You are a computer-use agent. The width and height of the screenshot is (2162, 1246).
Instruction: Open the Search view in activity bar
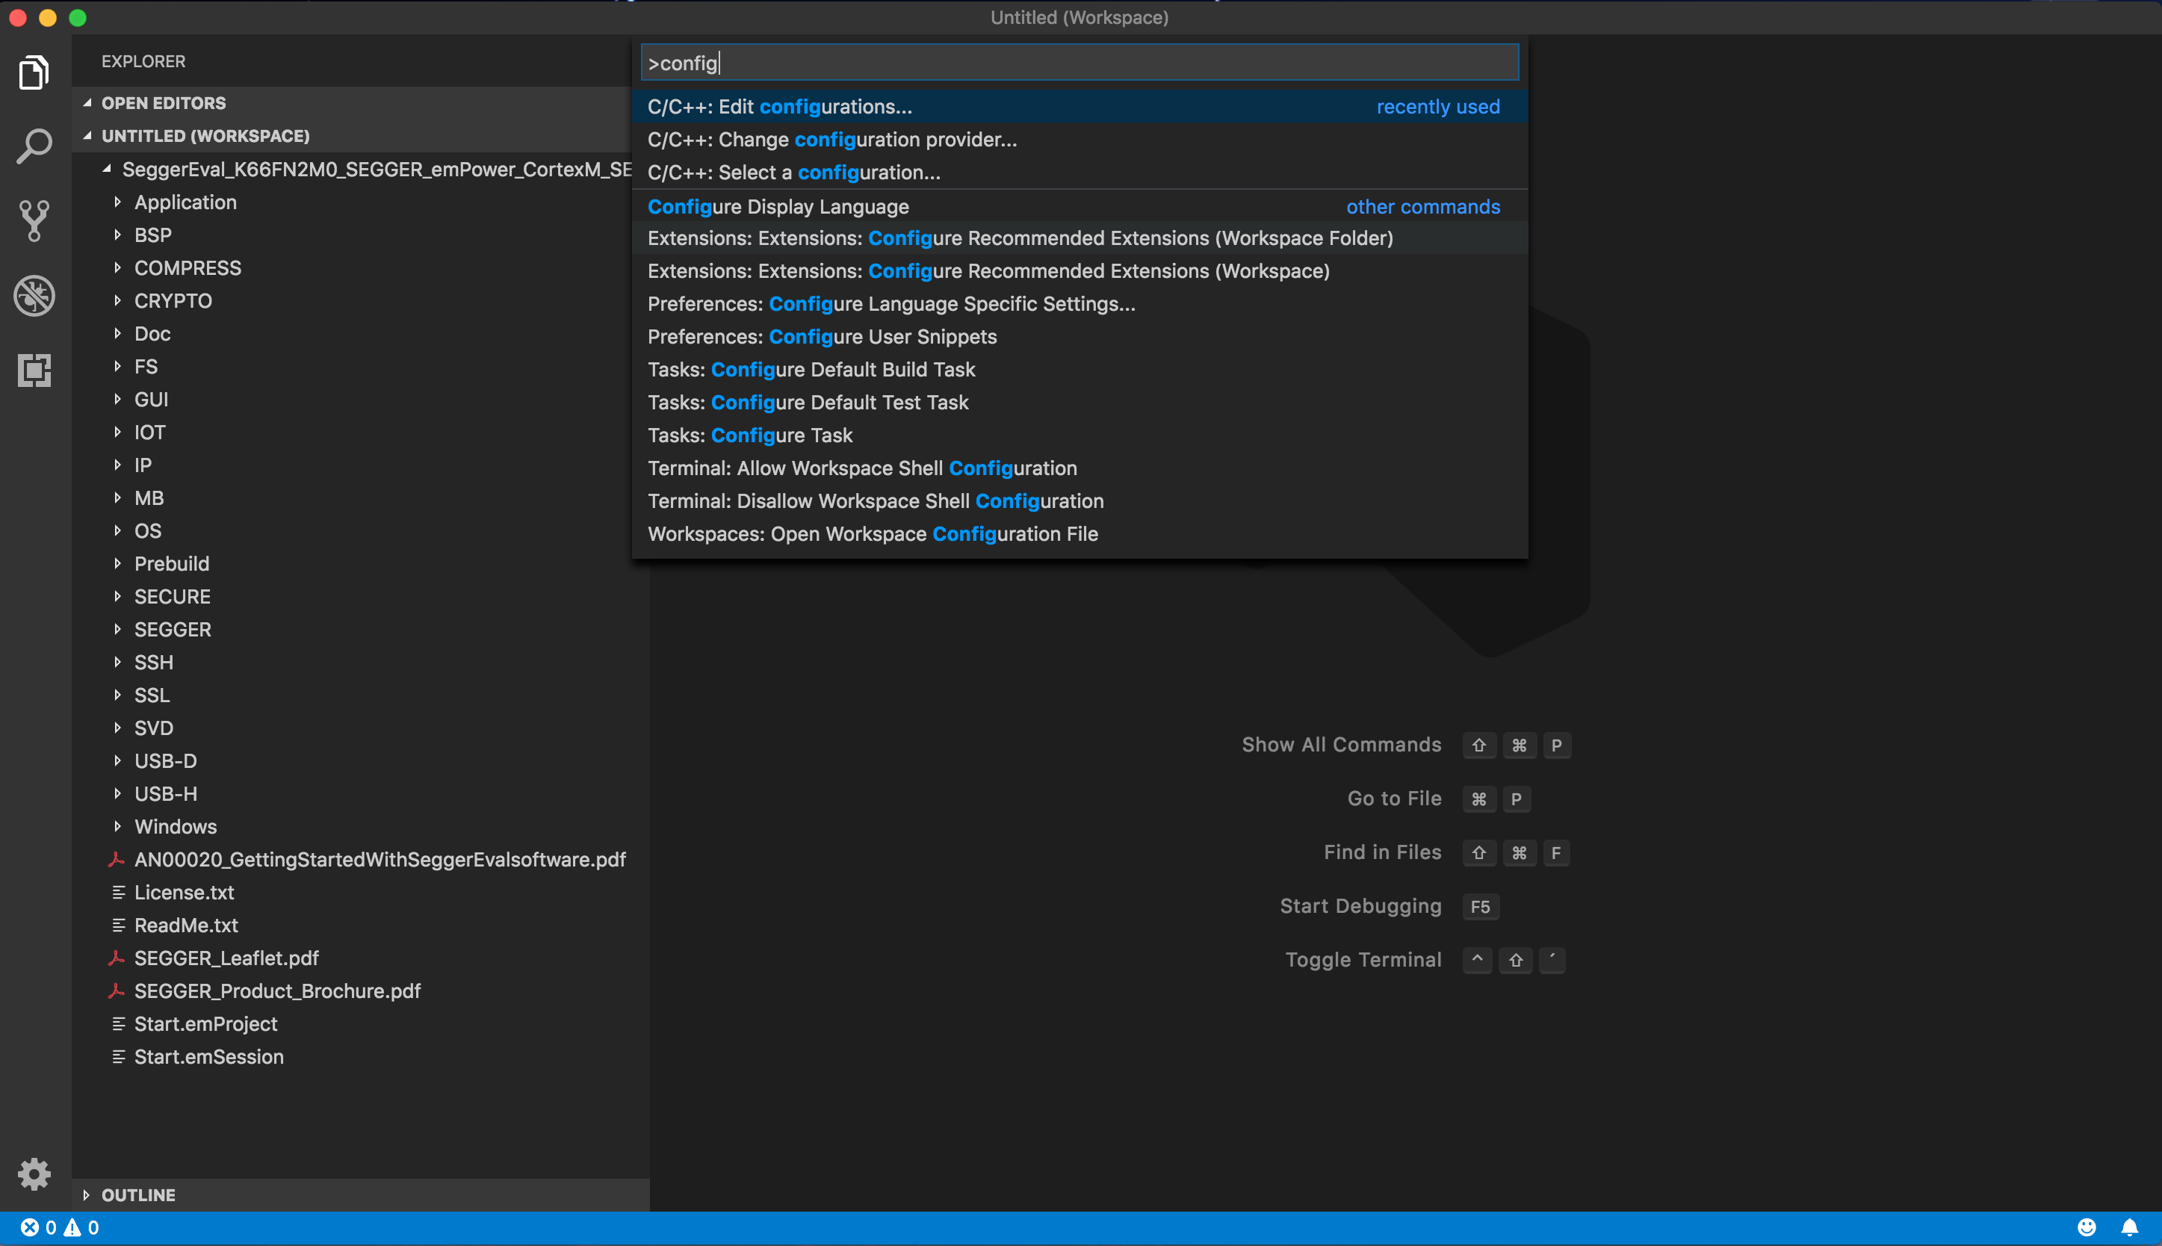coord(34,146)
